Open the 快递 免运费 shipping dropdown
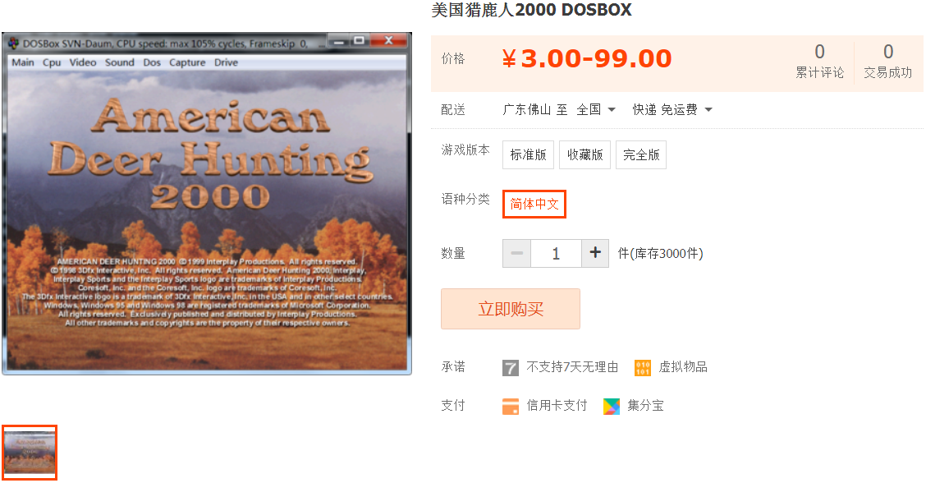The width and height of the screenshot is (926, 483). pyautogui.click(x=672, y=109)
